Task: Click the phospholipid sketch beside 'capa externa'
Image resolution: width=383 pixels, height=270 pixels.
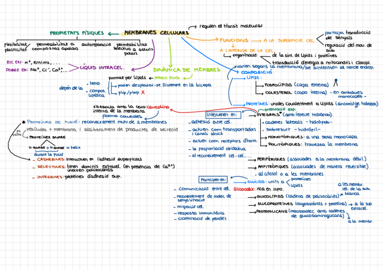Action: (x=336, y=82)
